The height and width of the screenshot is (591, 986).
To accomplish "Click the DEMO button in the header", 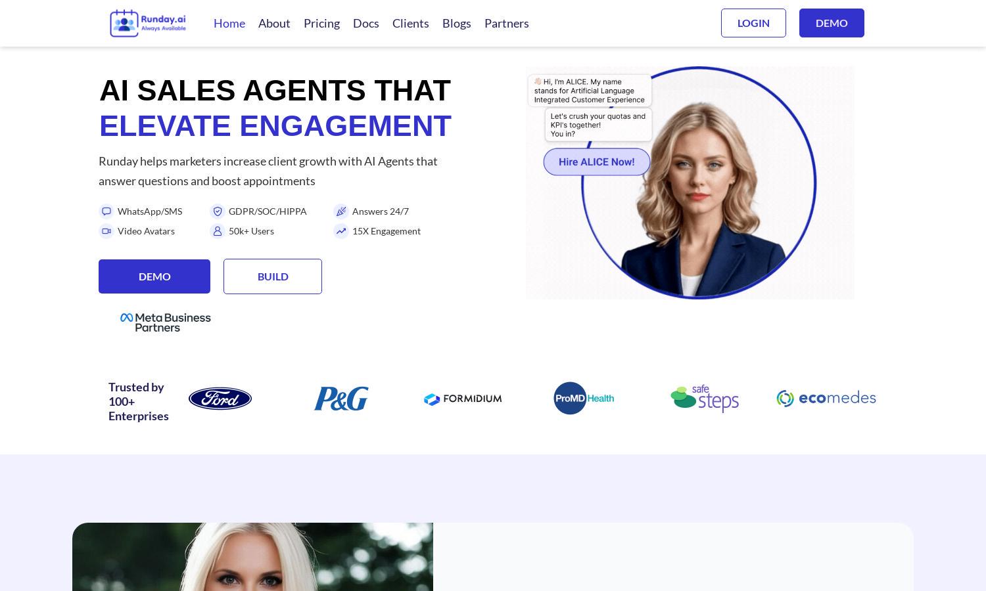I will click(832, 23).
